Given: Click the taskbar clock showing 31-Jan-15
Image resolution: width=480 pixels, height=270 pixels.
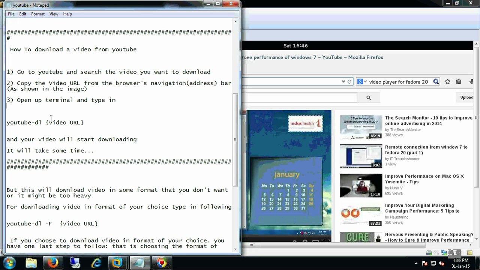Looking at the screenshot, I should (461, 263).
